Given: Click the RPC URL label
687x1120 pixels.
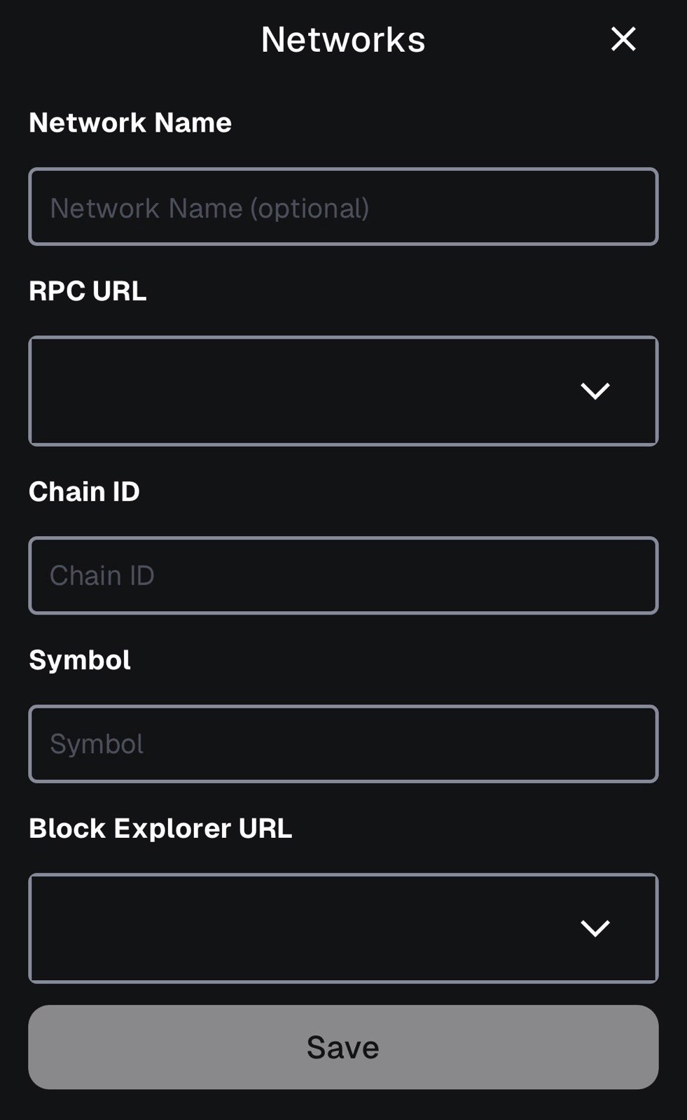Looking at the screenshot, I should 88,290.
